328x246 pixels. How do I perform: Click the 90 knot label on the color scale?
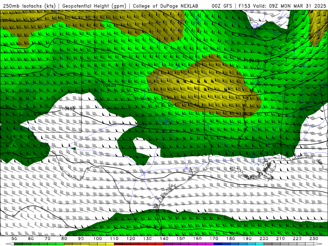click(x=81, y=239)
